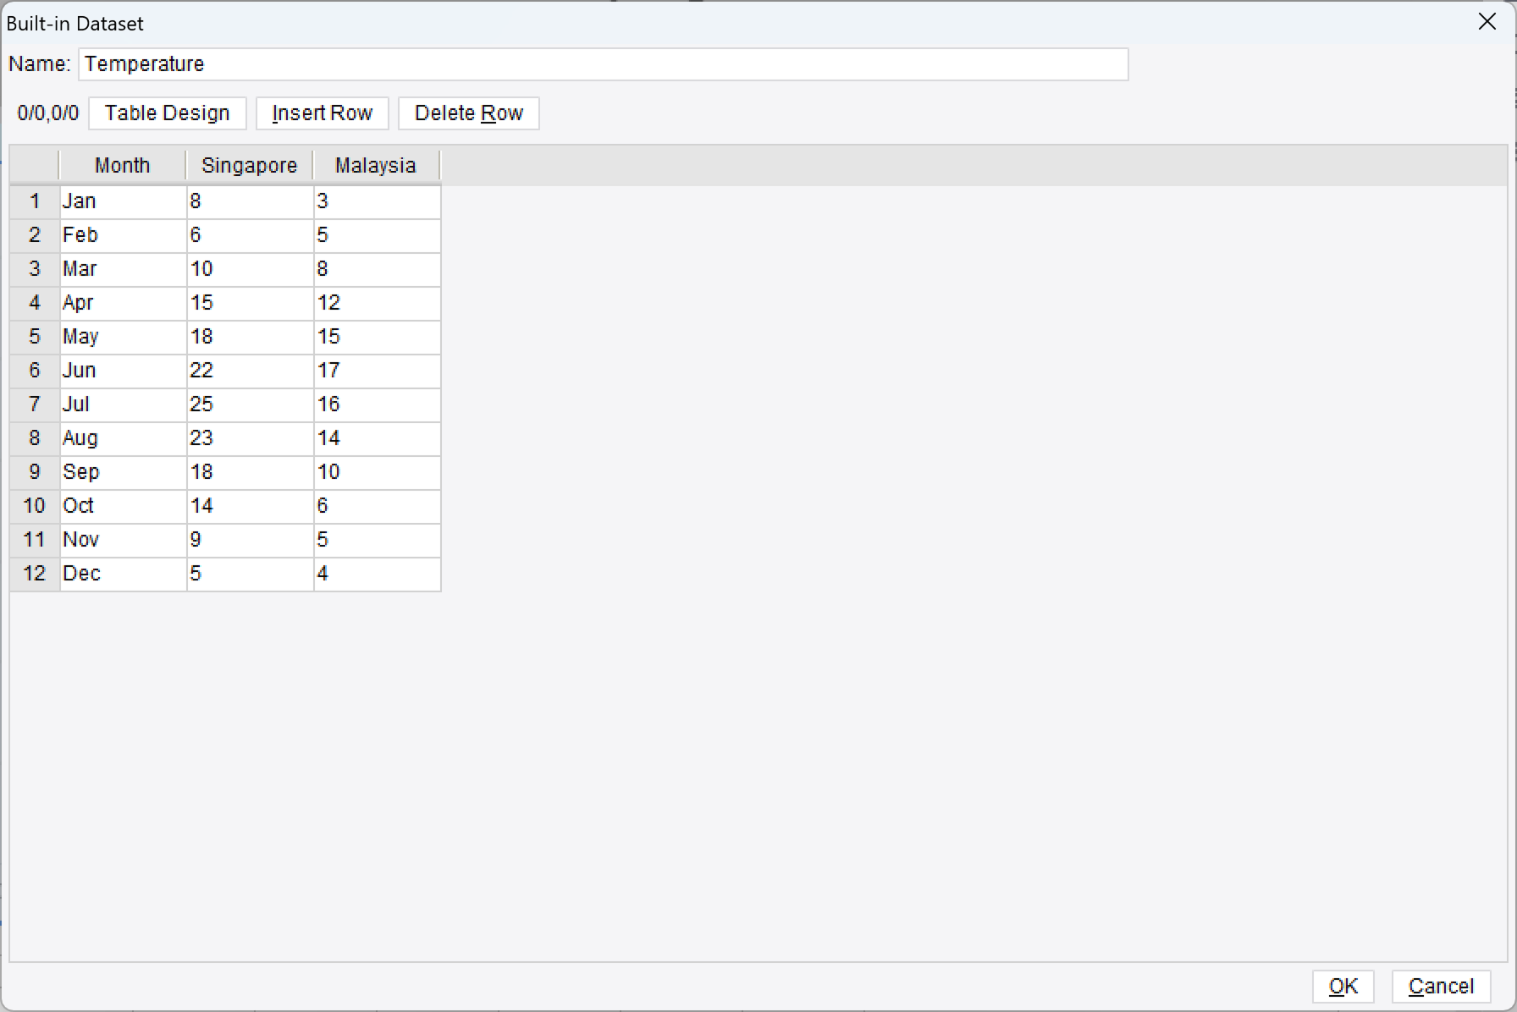Click the 0/0,0/0 cell position indicator

point(47,113)
